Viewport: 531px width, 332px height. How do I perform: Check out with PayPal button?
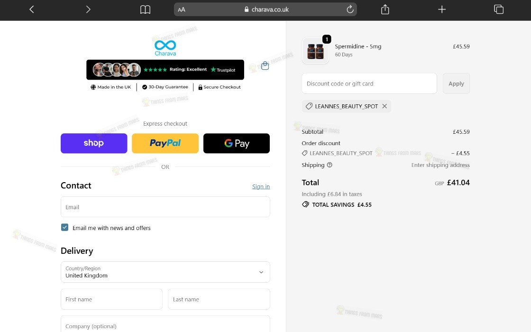(165, 143)
